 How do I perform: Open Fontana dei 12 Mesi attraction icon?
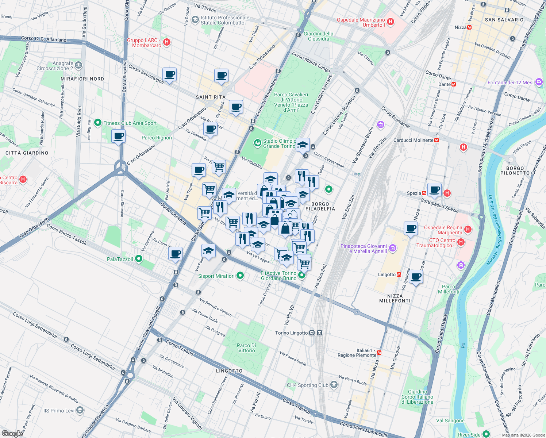[x=539, y=82]
